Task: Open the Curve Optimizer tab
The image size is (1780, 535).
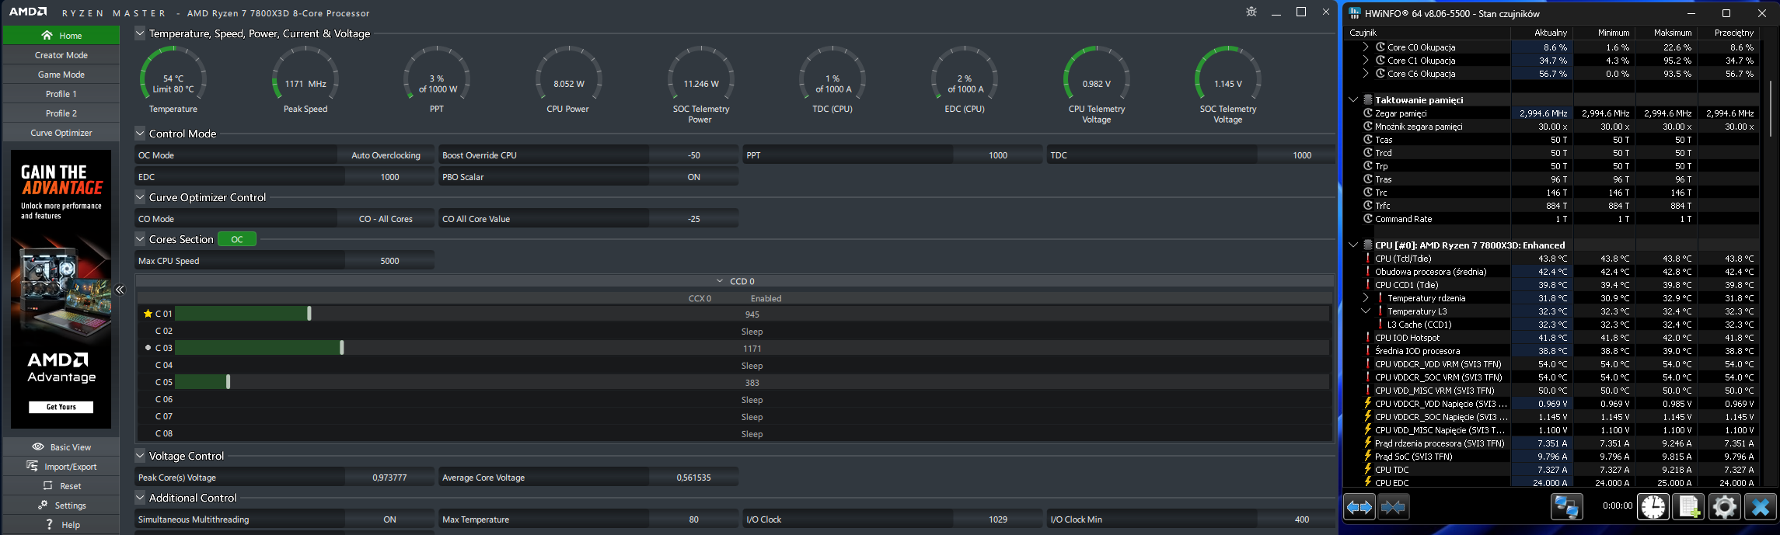Action: coord(61,133)
